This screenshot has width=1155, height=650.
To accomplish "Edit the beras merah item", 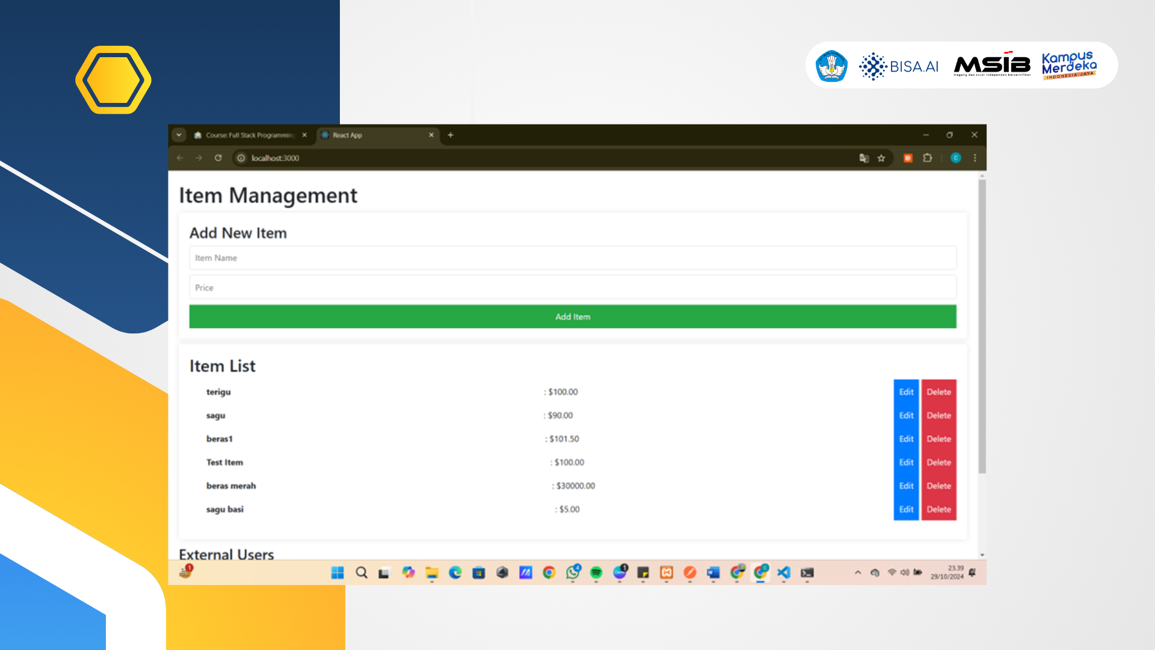I will 906,486.
